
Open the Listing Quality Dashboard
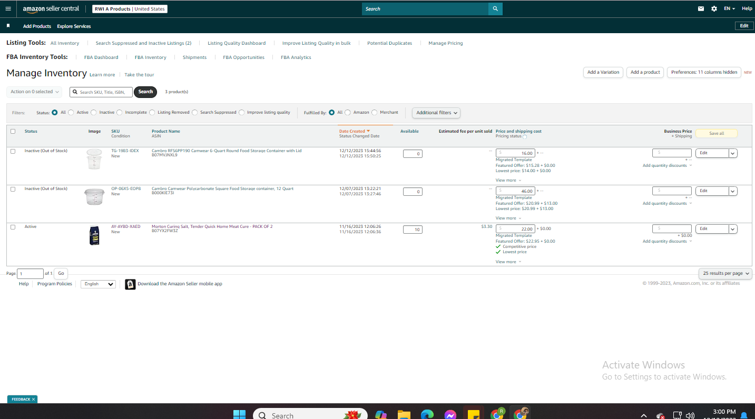click(237, 43)
